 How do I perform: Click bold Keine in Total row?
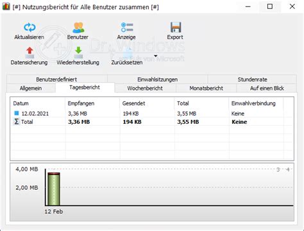(239, 122)
